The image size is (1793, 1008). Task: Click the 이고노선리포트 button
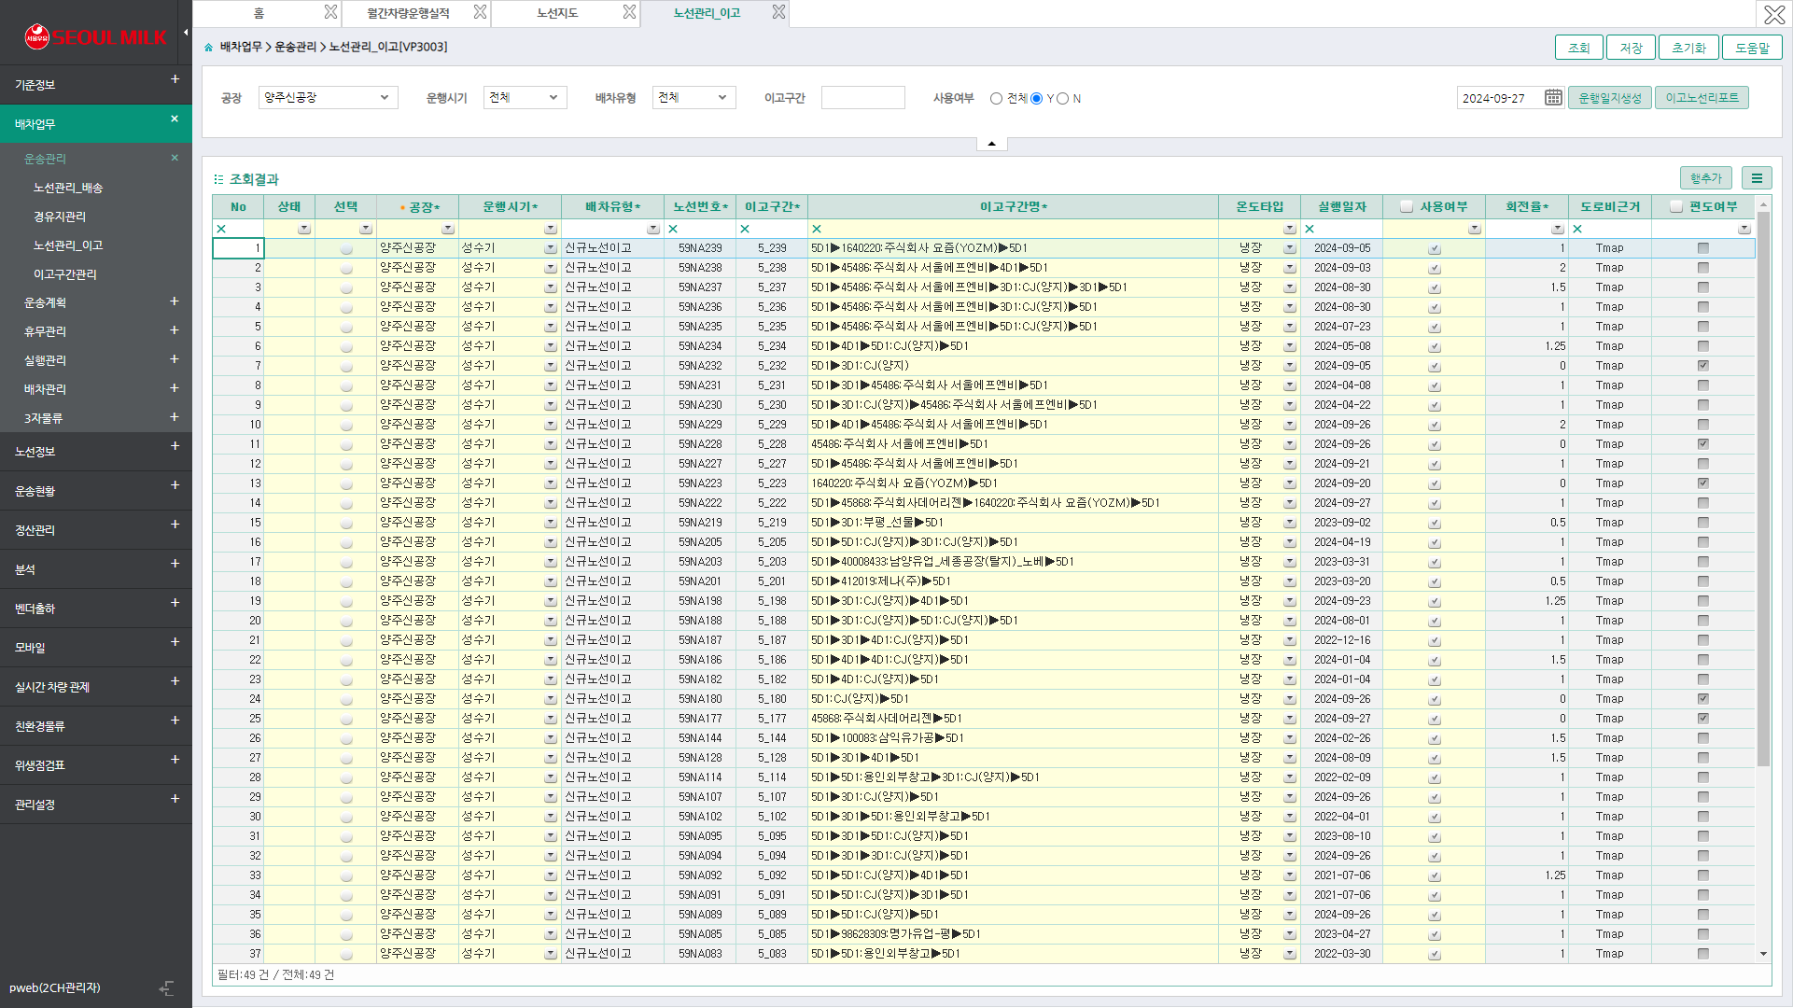coord(1702,97)
